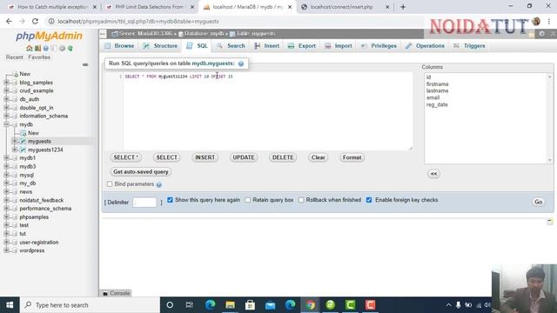Click the << insert column button
This screenshot has width=557, height=313.
coord(433,174)
